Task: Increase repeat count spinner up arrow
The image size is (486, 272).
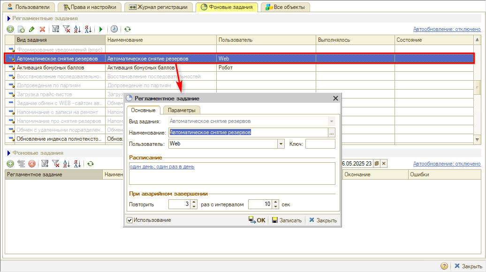Action: (x=194, y=202)
